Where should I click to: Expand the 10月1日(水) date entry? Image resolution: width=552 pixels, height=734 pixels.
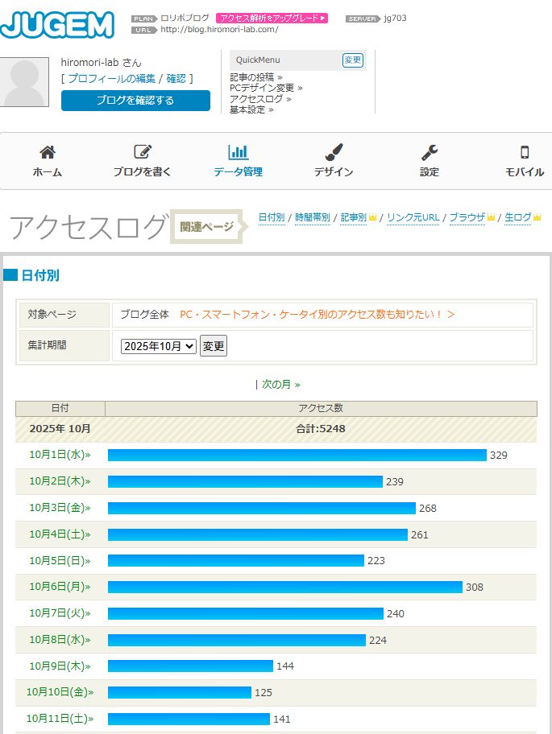(60, 456)
